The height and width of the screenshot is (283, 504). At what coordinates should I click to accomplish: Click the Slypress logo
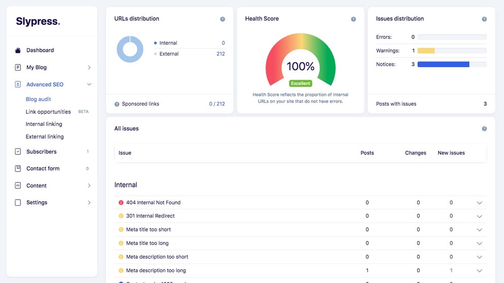click(38, 21)
